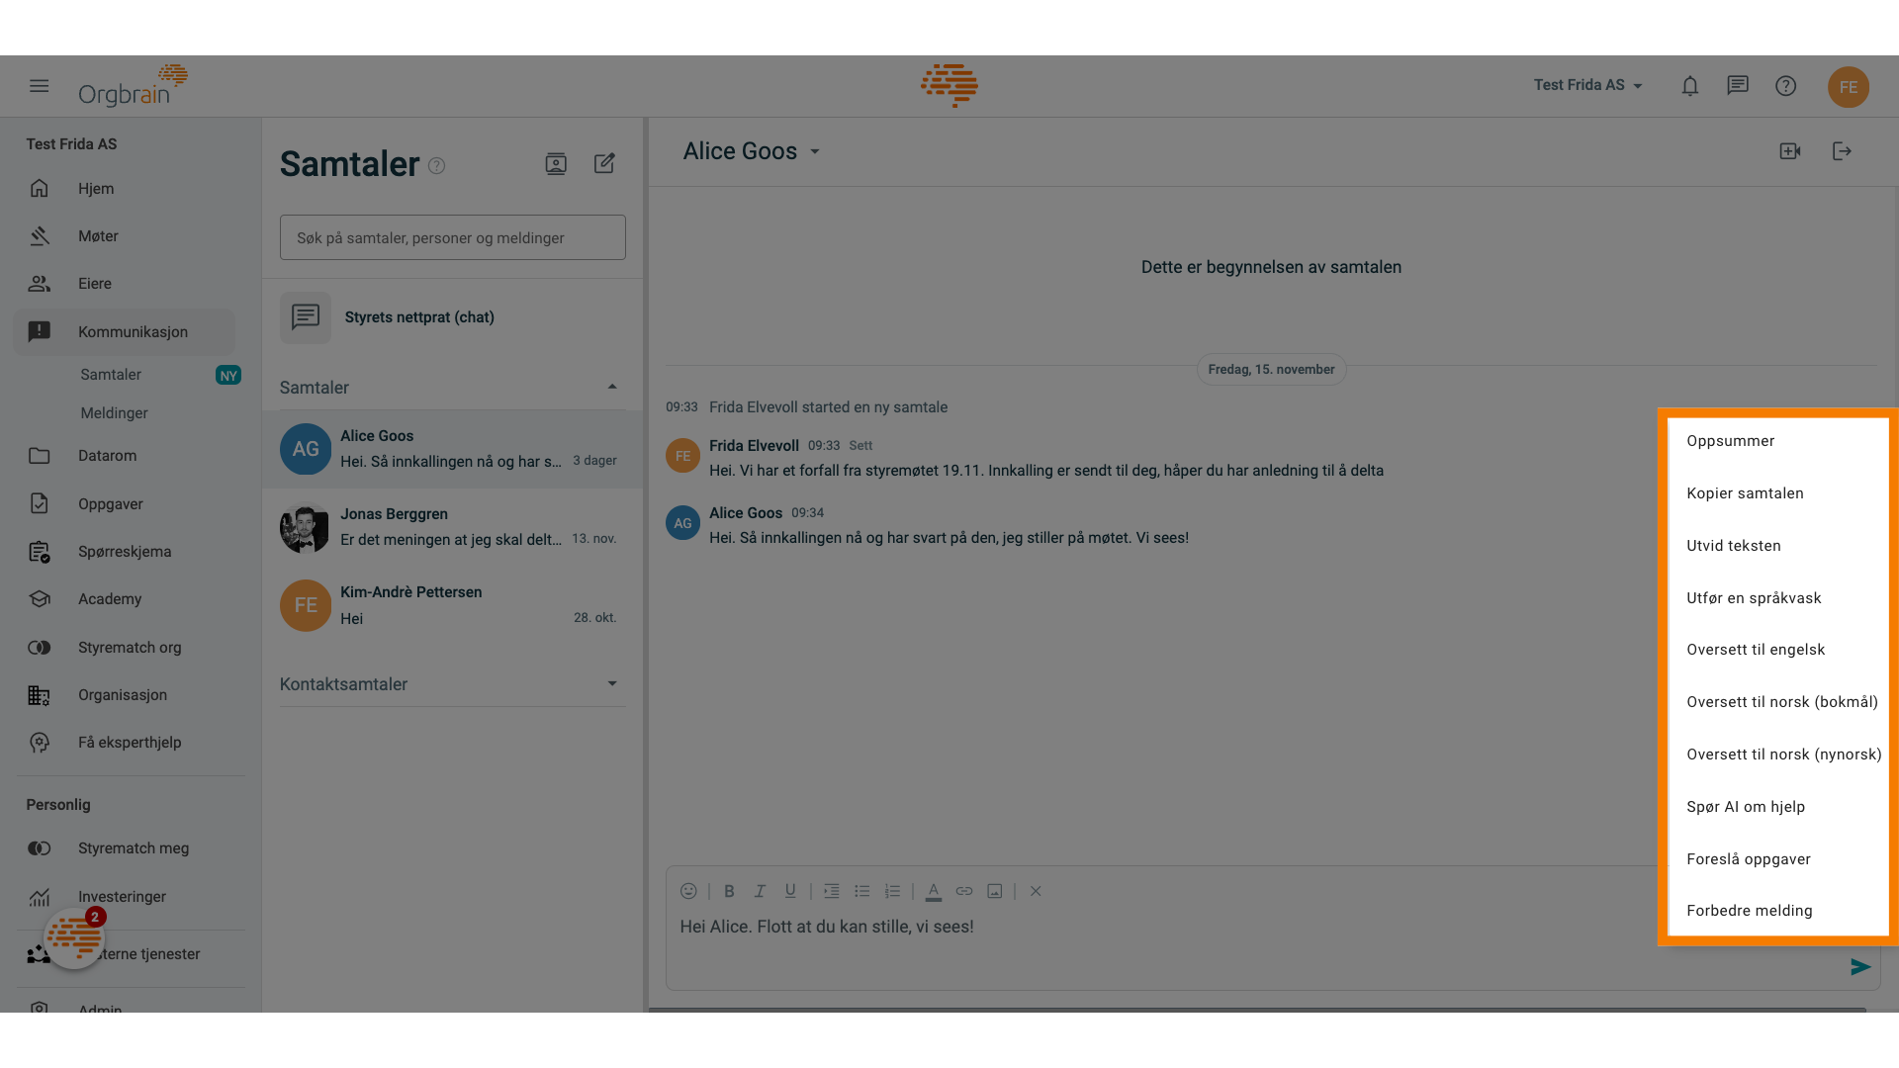Click the Forbedre melding AI option

click(x=1749, y=910)
